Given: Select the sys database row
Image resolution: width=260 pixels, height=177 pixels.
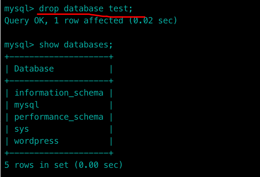Looking at the screenshot, I should tap(22, 129).
